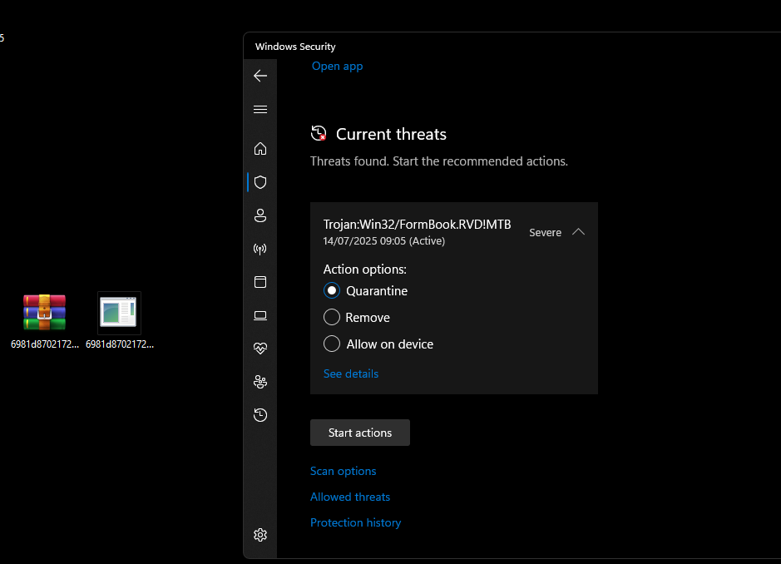The image size is (781, 564).
Task: Go back with the arrow icon
Action: [x=260, y=76]
